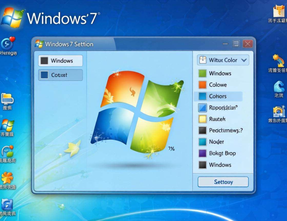
Task: Maximize the Windows 7 Settion window
Action: [x=236, y=44]
